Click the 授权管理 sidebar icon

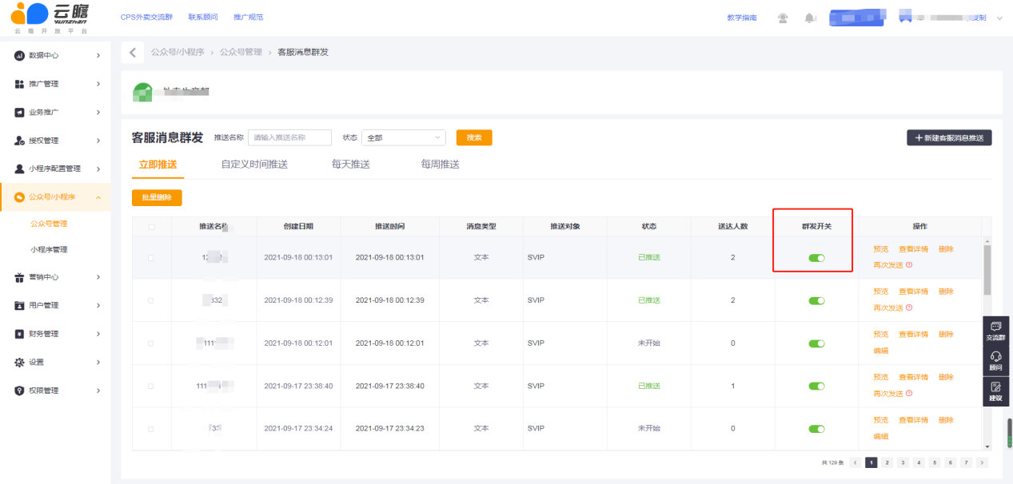20,141
